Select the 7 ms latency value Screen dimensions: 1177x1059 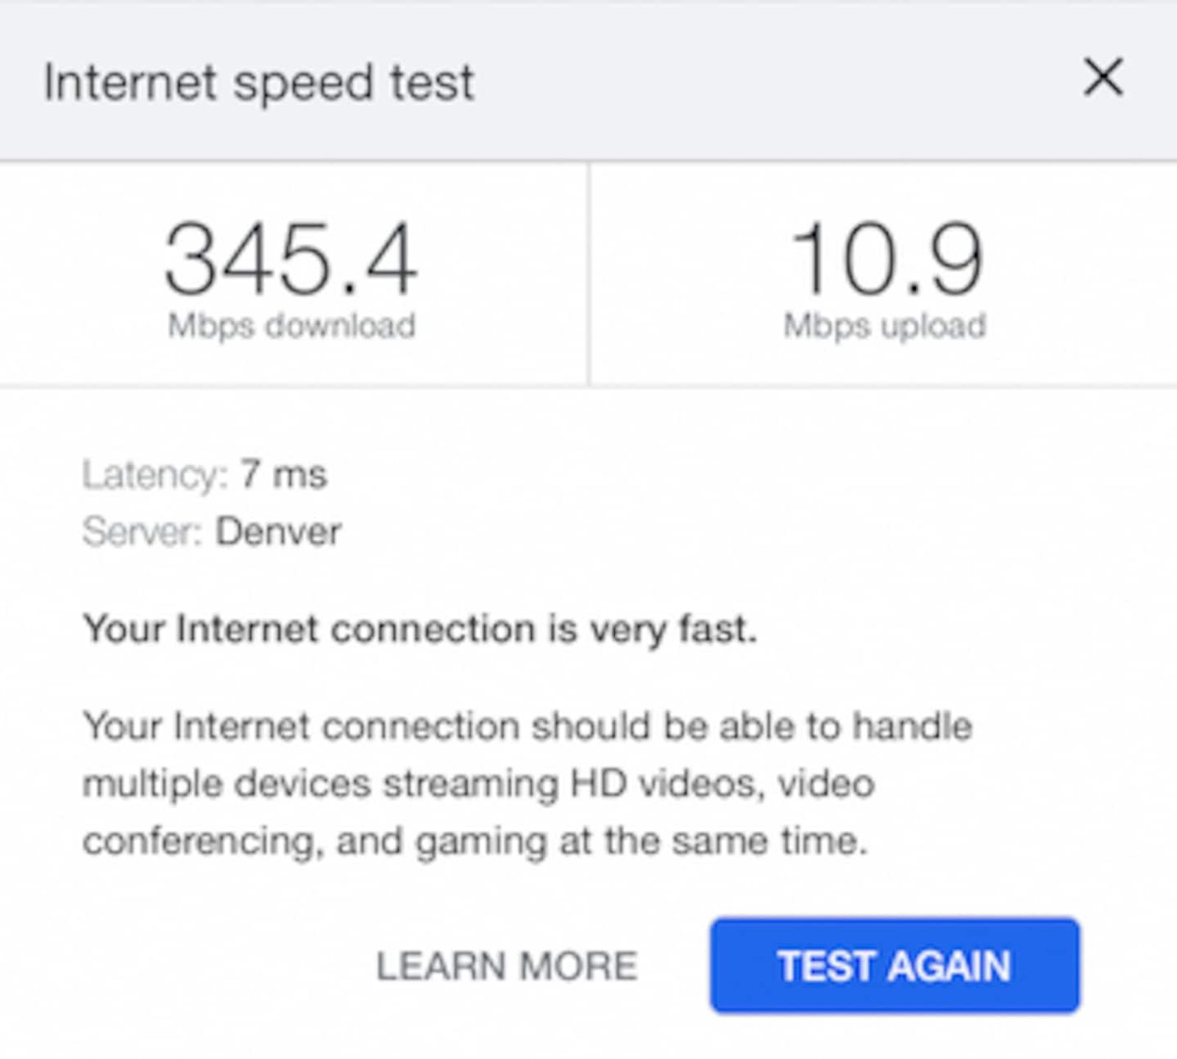pyautogui.click(x=283, y=475)
